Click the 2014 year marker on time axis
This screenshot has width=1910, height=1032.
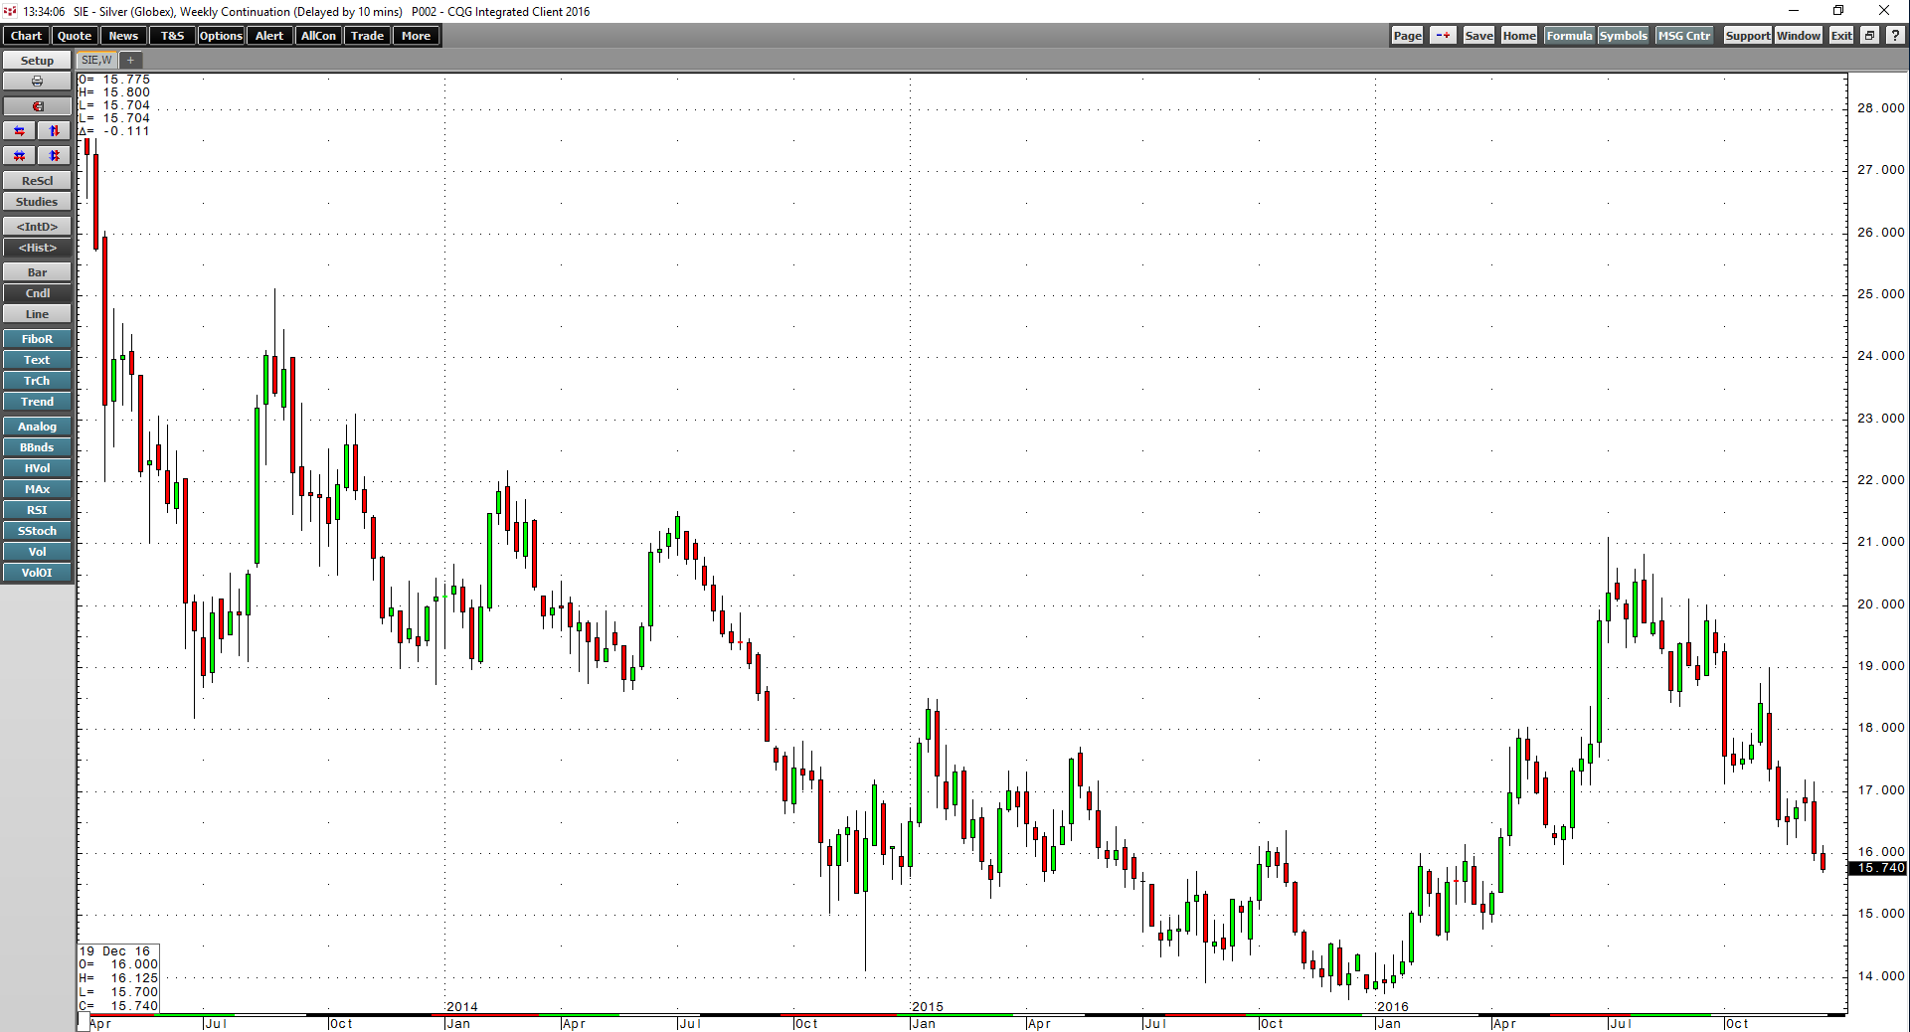(462, 1007)
